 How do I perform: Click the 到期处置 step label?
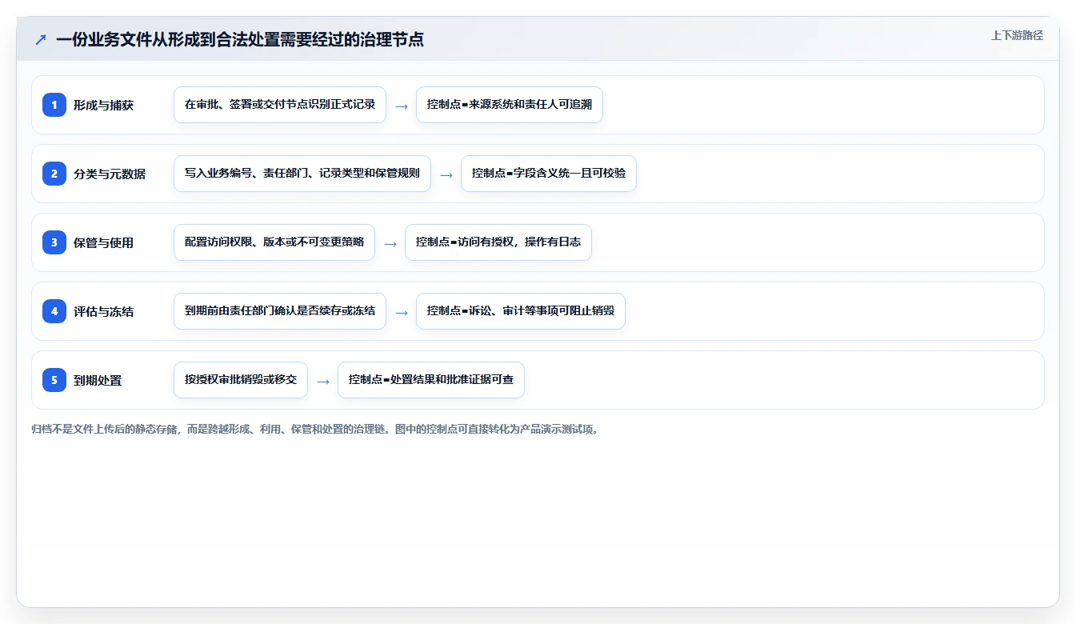98,380
